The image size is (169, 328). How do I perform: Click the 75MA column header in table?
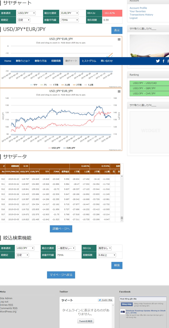tap(55, 171)
